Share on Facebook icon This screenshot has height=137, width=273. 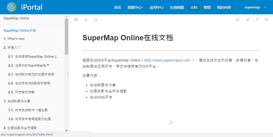click(x=257, y=20)
